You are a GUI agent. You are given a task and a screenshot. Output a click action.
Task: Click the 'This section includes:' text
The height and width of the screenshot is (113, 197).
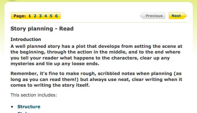click(x=34, y=95)
